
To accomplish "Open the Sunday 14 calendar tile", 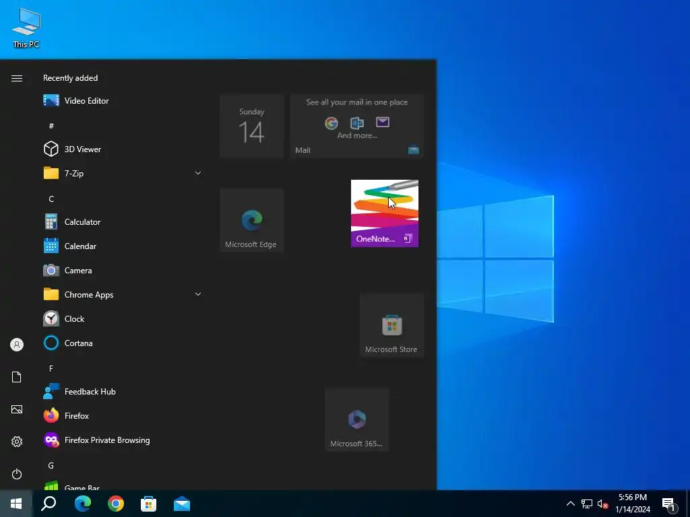I will pos(252,126).
